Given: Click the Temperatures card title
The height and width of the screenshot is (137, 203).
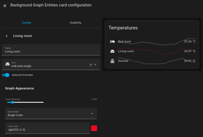Looking at the screenshot, I should pos(123,28).
